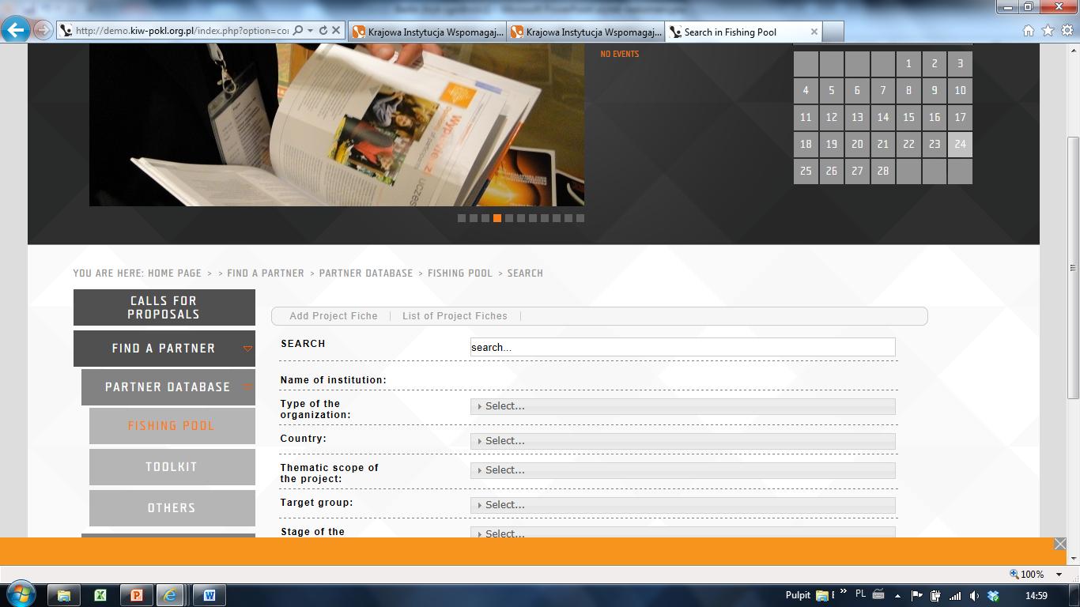Select FISHING POOL sidebar item
Screen dimensions: 1080x607
172,426
